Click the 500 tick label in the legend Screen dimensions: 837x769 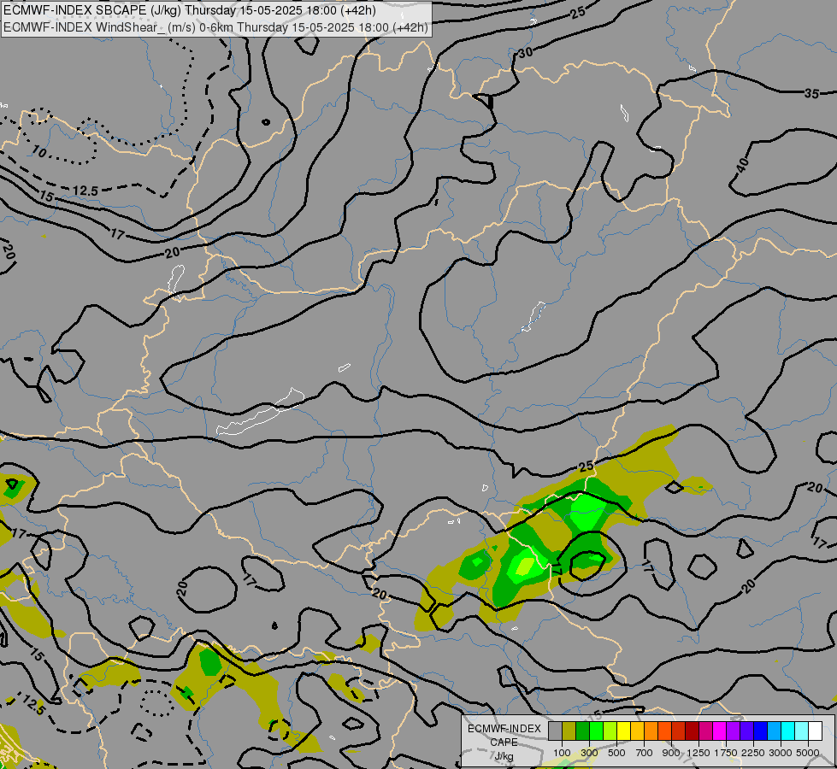pos(616,753)
